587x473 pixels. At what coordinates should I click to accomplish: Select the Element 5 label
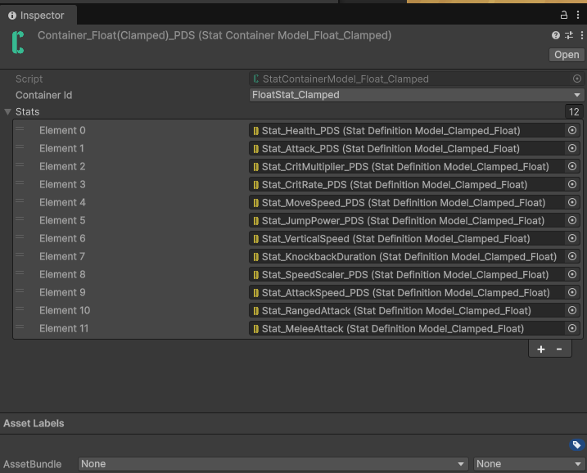(62, 220)
